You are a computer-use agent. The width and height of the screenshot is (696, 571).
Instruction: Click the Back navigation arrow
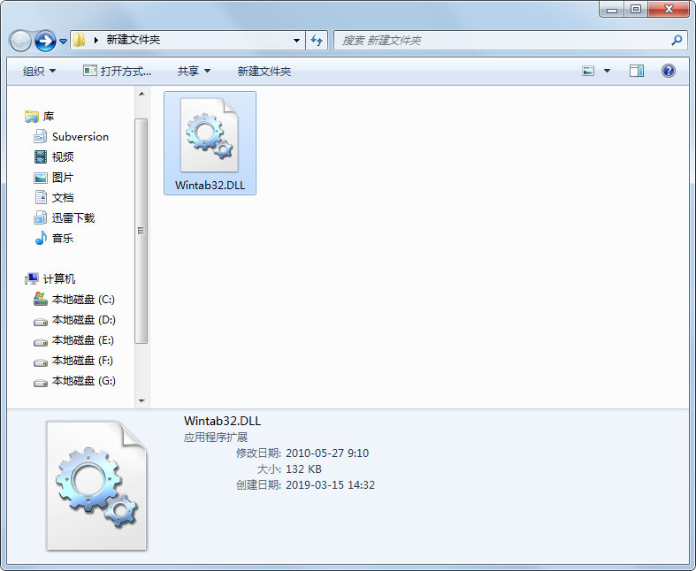point(20,41)
